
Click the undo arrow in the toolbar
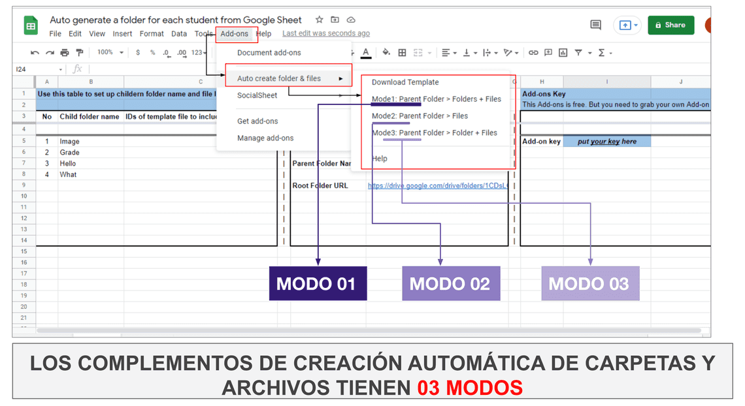tap(33, 53)
